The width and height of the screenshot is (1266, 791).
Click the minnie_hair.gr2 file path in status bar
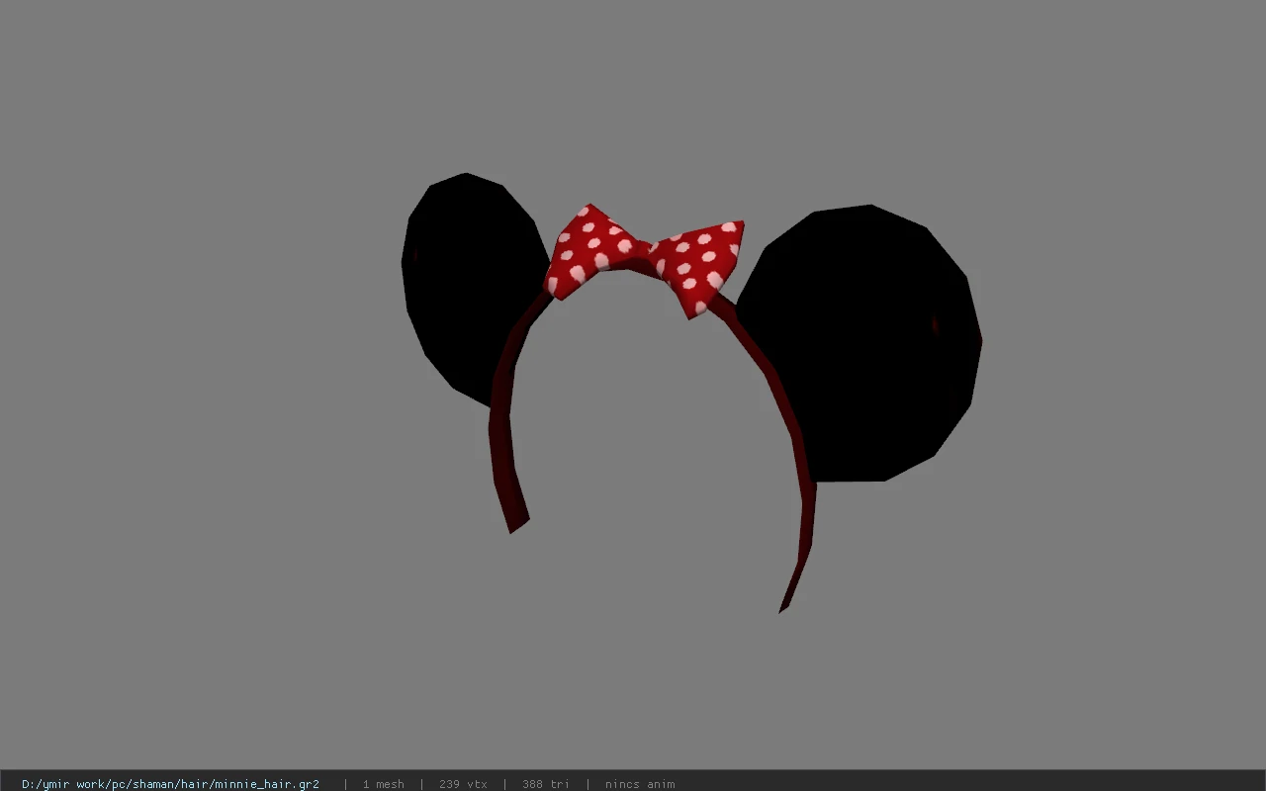point(170,784)
